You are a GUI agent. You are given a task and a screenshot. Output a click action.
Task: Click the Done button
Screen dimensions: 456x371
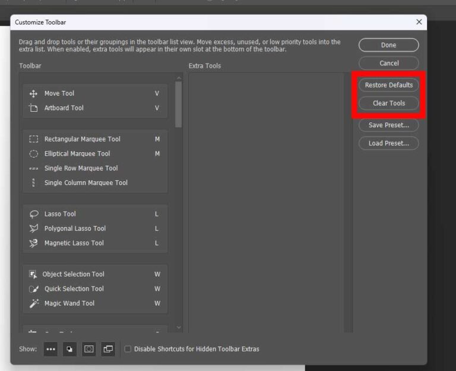(388, 45)
